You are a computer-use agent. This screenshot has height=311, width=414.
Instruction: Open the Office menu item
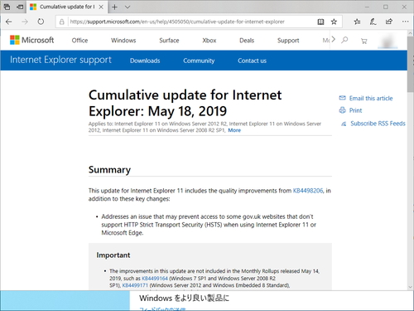(79, 41)
